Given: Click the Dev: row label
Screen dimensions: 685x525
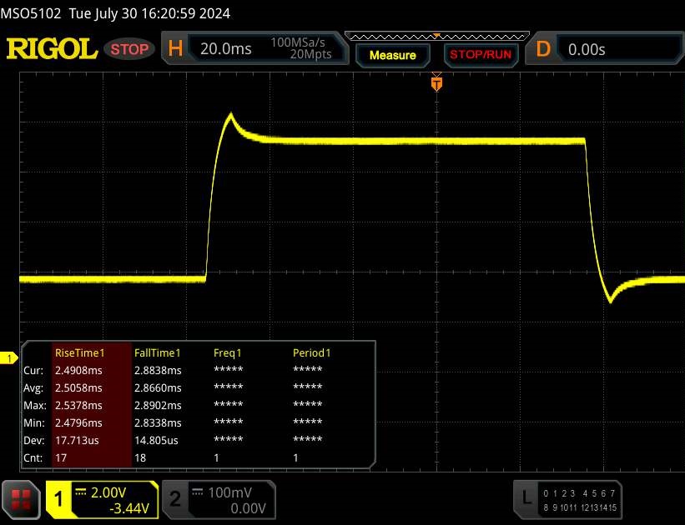Looking at the screenshot, I should [x=34, y=440].
